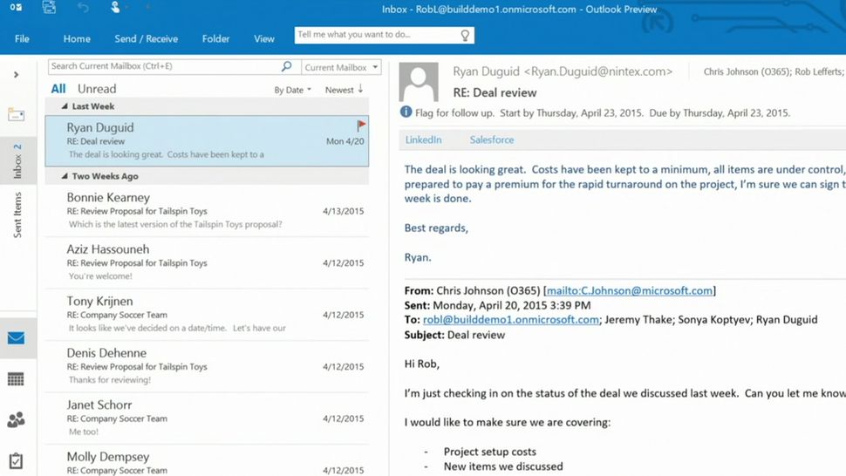Click the lightbulb icon in Tell me box
The width and height of the screenshot is (846, 476).
[x=465, y=36]
